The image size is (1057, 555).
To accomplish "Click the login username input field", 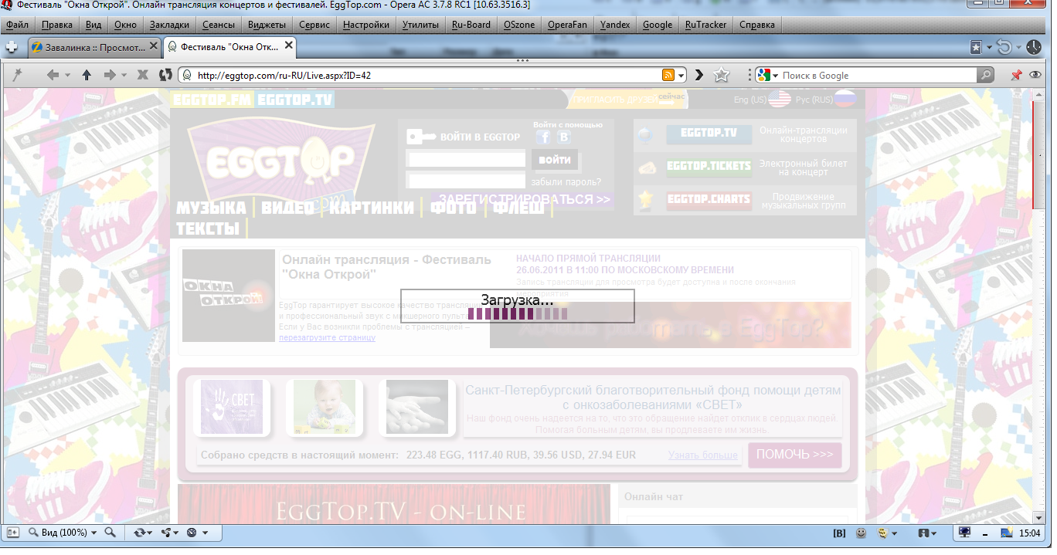I will [x=466, y=159].
